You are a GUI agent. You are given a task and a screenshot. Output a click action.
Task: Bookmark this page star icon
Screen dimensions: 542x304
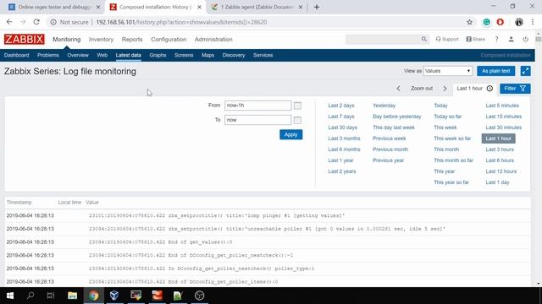click(x=469, y=22)
